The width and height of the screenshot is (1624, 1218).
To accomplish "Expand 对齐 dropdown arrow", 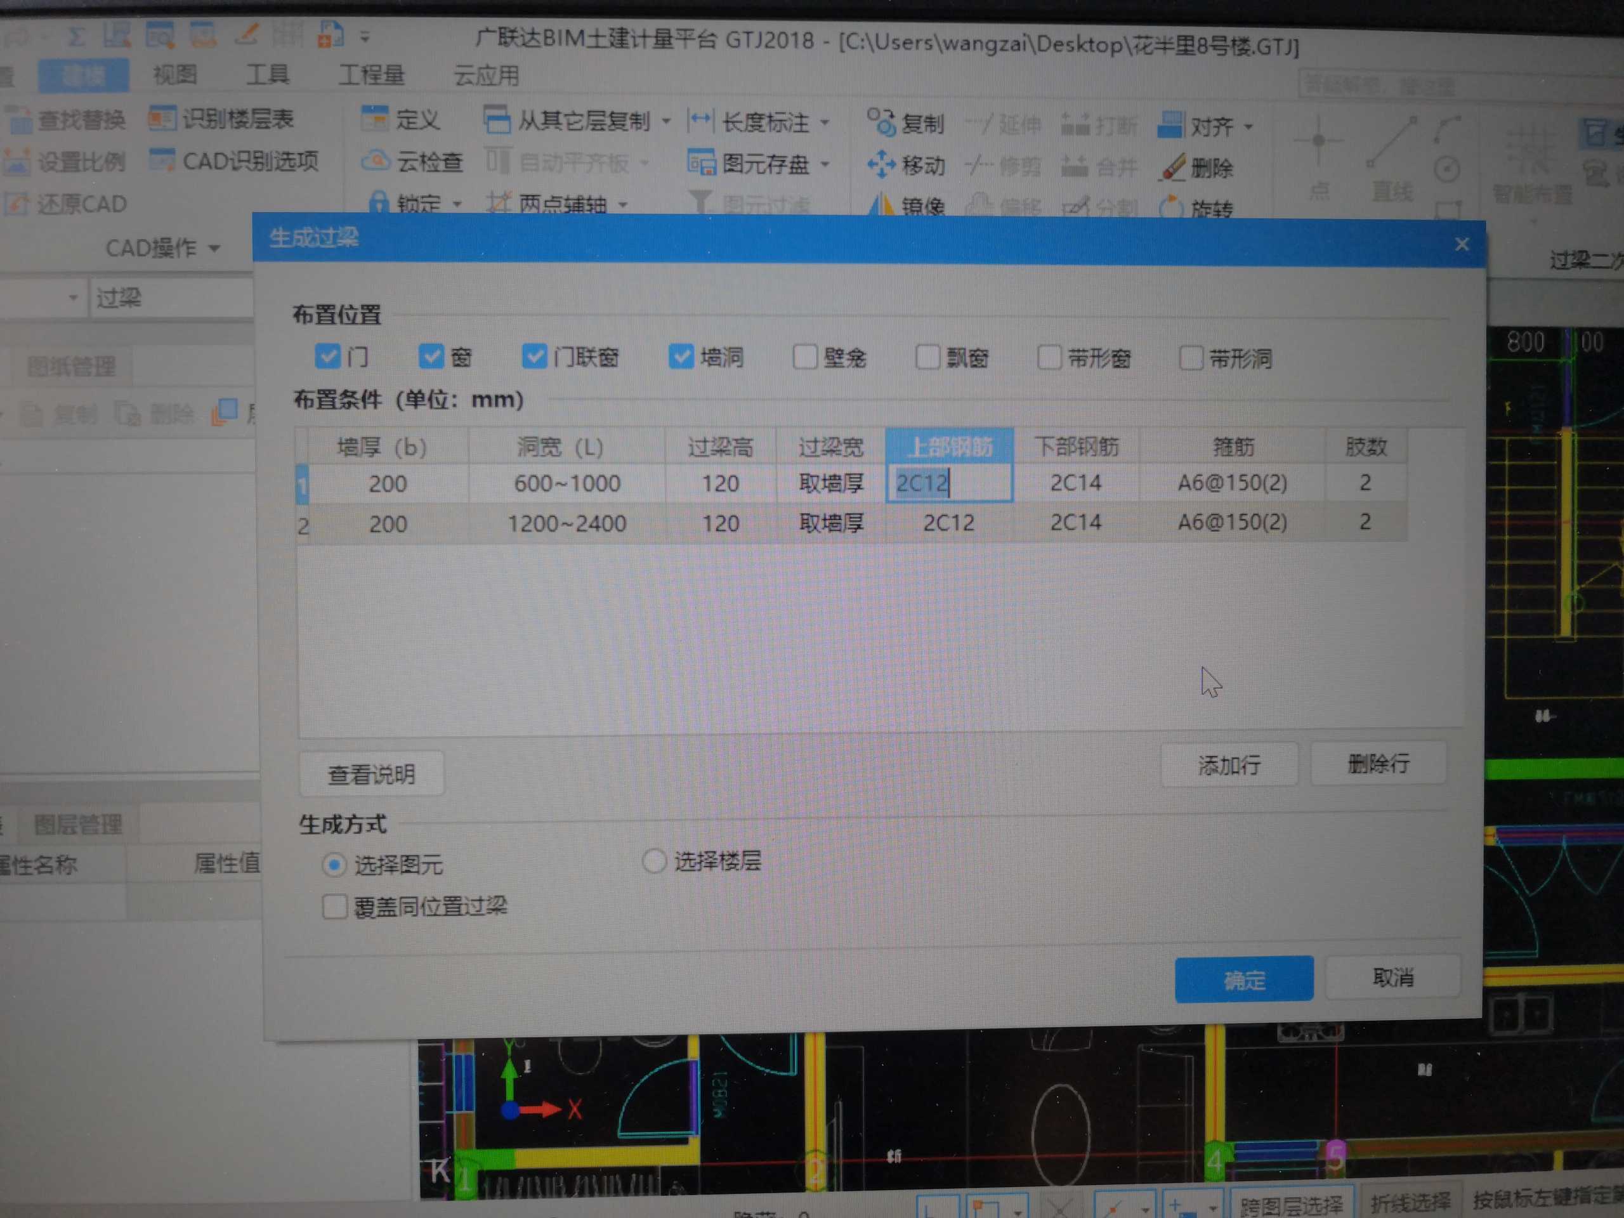I will coord(1249,127).
